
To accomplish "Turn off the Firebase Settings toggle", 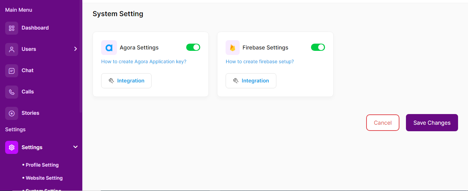I will 318,47.
